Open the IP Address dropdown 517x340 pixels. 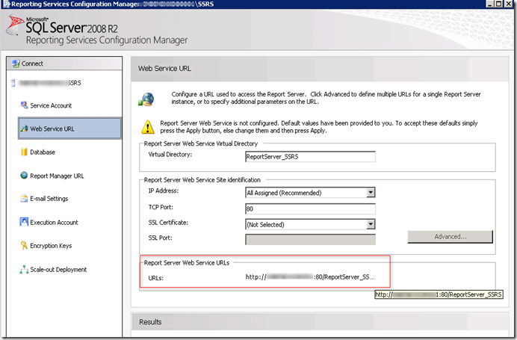coord(371,193)
